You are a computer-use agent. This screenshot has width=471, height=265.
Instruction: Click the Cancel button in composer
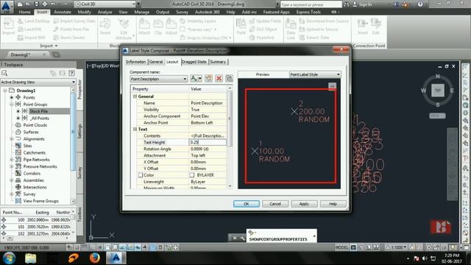[275, 204]
